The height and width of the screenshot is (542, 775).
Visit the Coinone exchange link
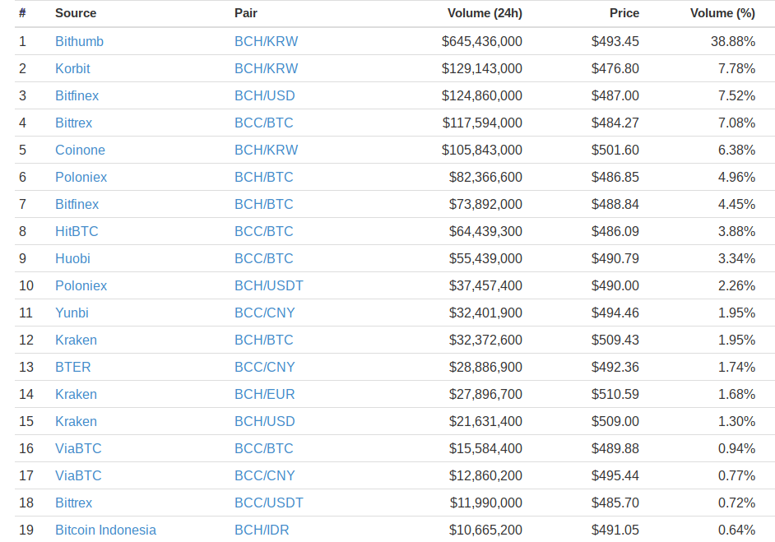(x=80, y=151)
